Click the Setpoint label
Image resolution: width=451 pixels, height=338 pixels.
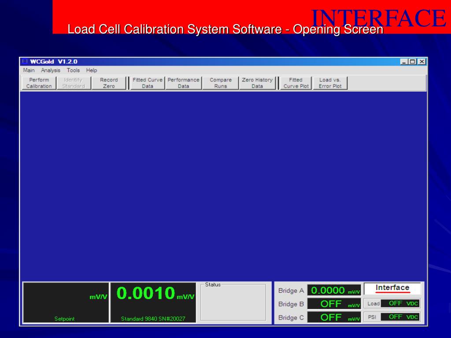pos(64,319)
